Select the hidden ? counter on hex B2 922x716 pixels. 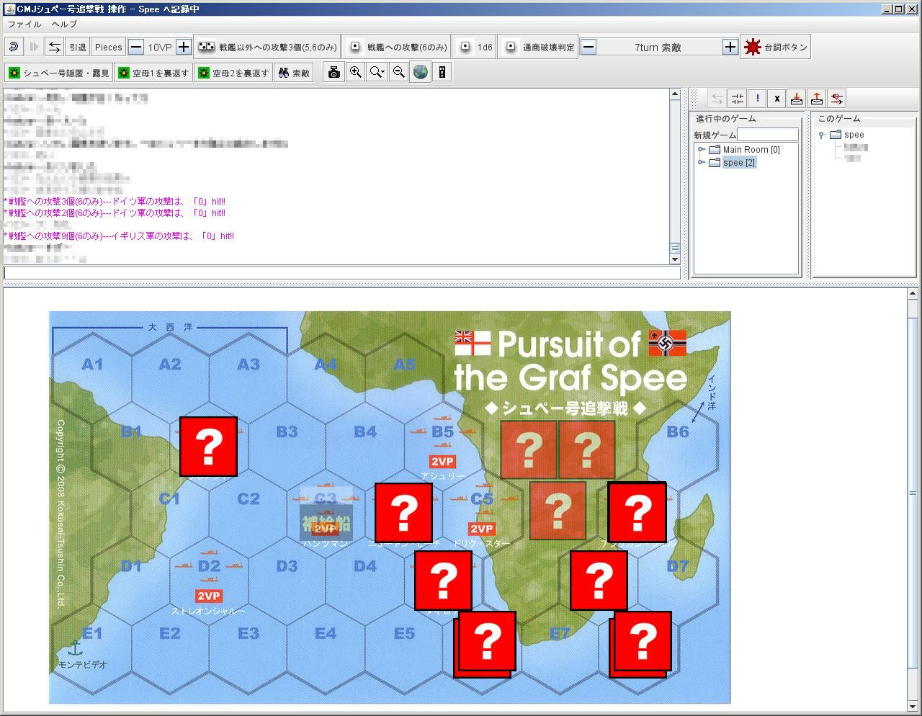tap(208, 447)
